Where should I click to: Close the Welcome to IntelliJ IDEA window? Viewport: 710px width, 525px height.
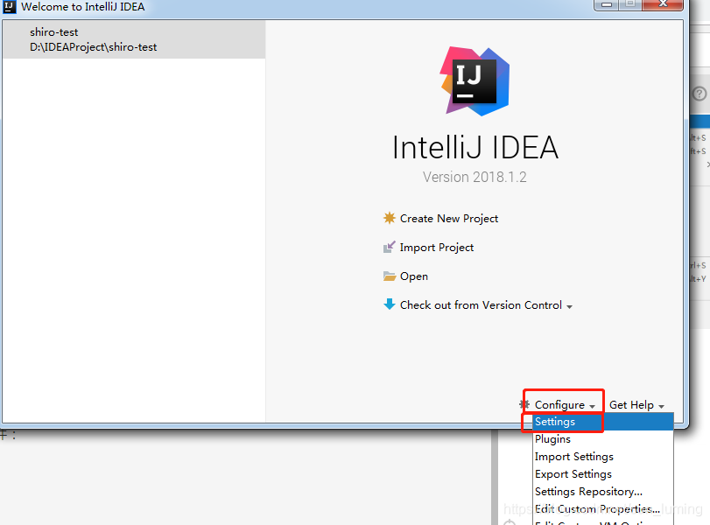pos(663,4)
